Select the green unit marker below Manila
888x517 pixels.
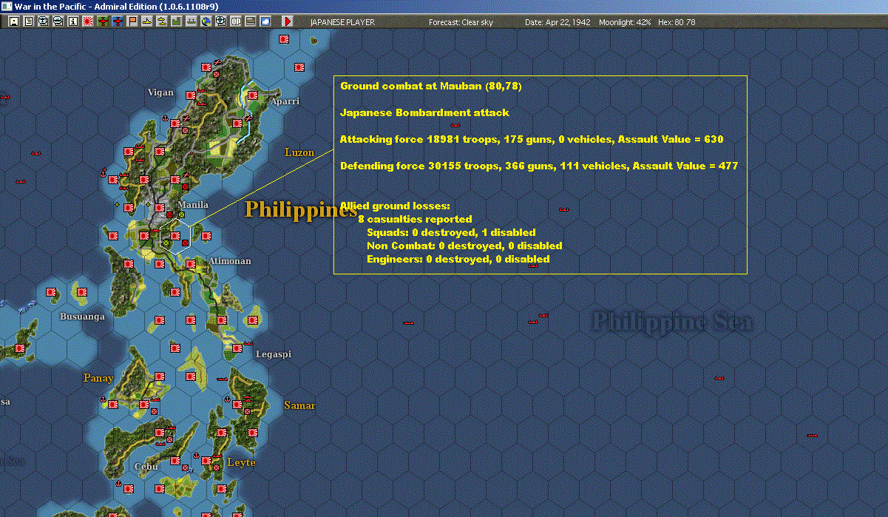coord(182,215)
